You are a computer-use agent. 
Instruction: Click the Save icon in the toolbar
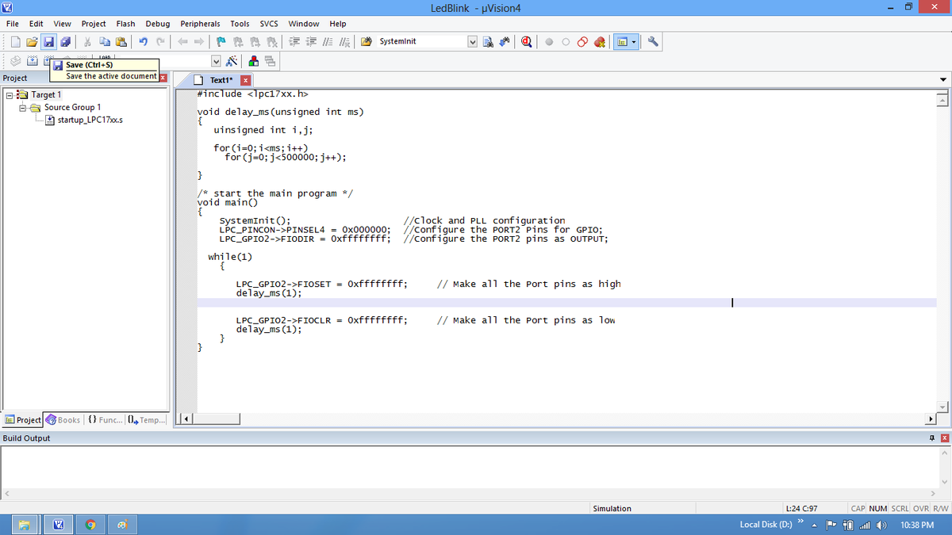coord(48,41)
